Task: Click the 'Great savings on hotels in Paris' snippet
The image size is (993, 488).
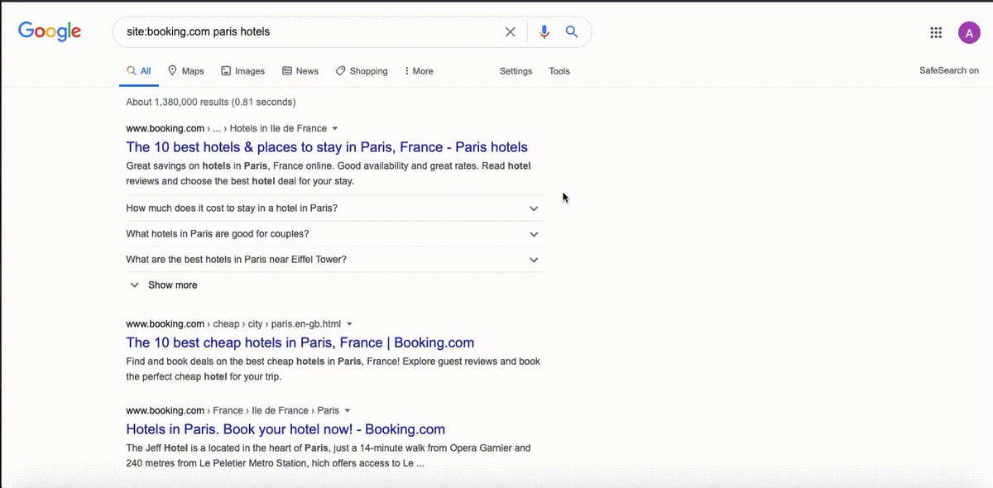Action: 329,174
